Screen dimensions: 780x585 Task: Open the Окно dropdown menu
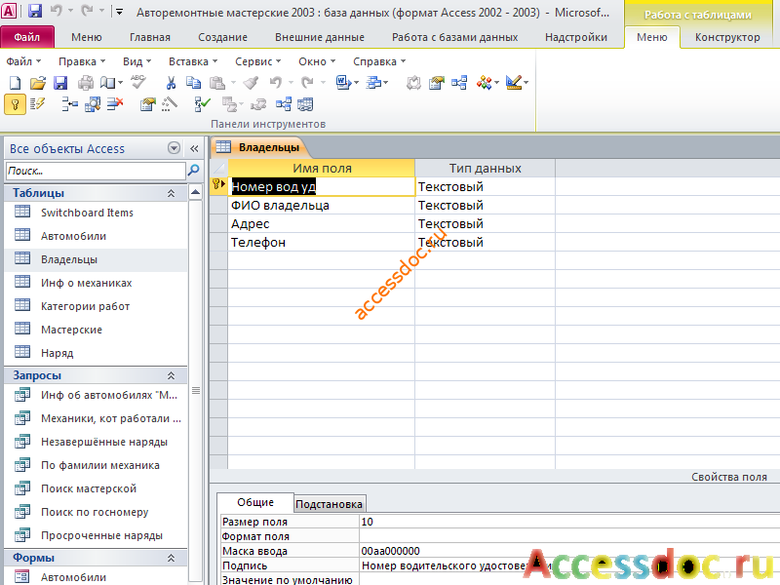pyautogui.click(x=317, y=61)
